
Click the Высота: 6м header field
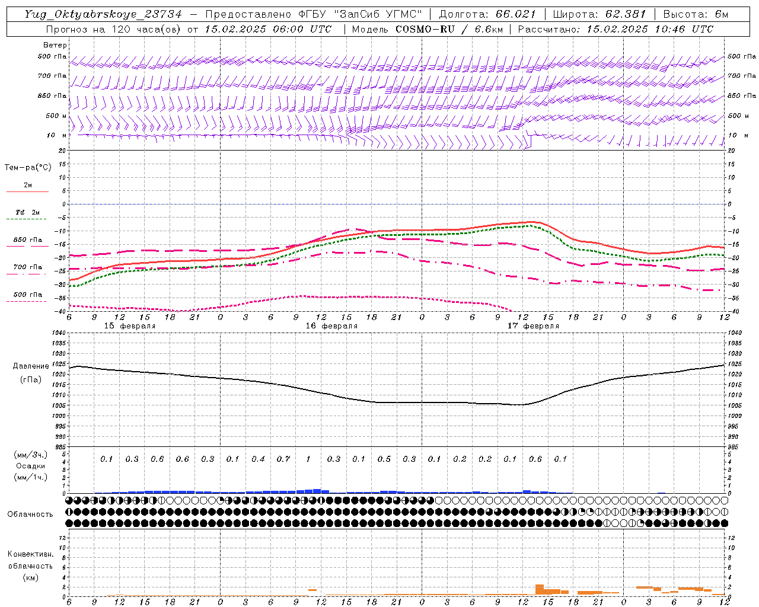696,14
